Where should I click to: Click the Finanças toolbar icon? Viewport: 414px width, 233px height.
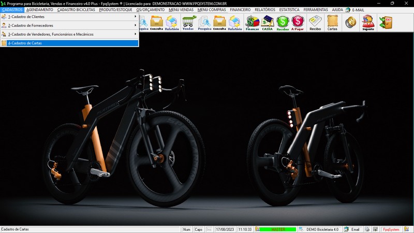coord(252,22)
